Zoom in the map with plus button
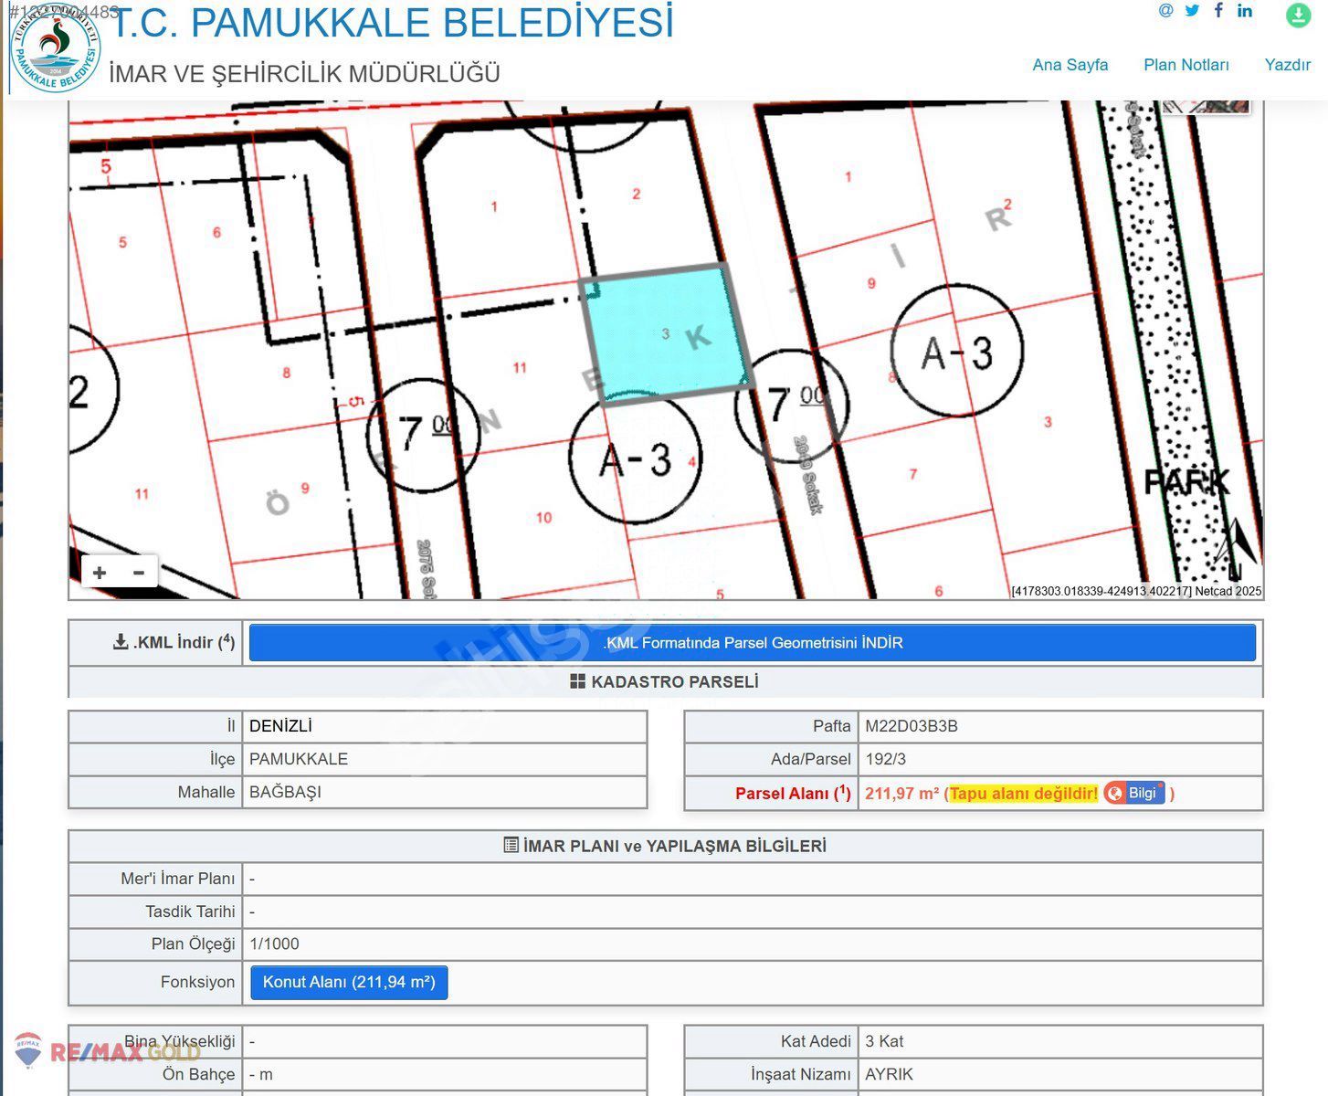 (x=100, y=573)
